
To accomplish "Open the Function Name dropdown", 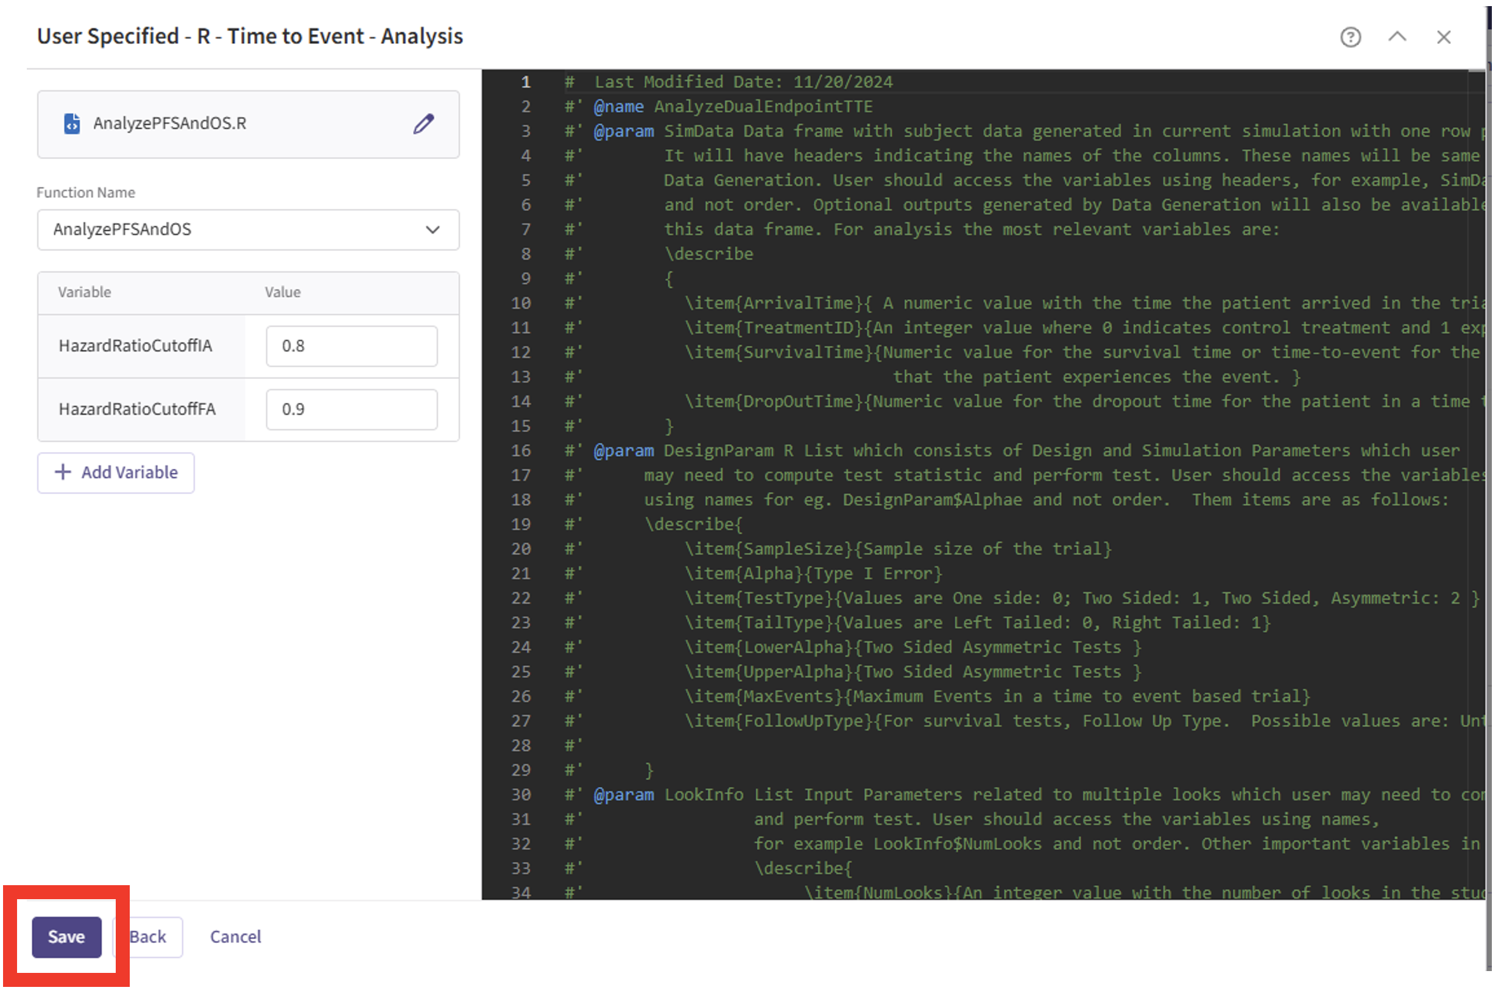I will click(247, 230).
